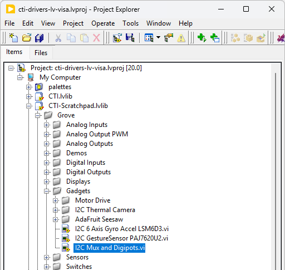The height and width of the screenshot is (270, 285).
Task: Open the Tools menu
Action: coord(130,23)
